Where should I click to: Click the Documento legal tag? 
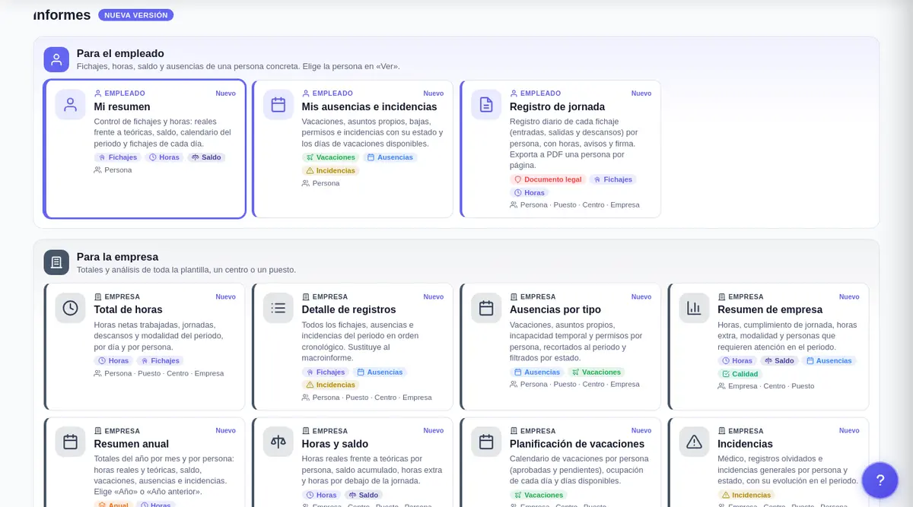click(x=548, y=179)
